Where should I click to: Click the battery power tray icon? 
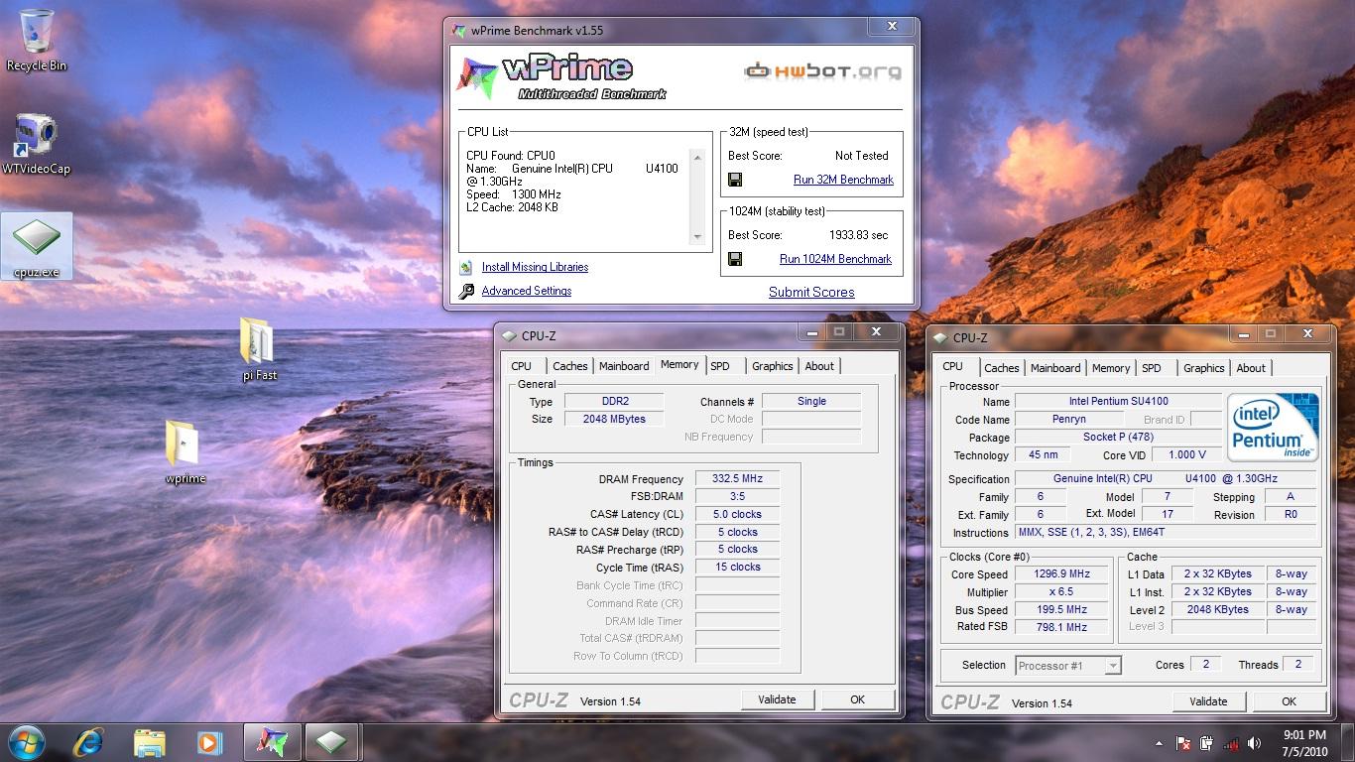(1207, 742)
